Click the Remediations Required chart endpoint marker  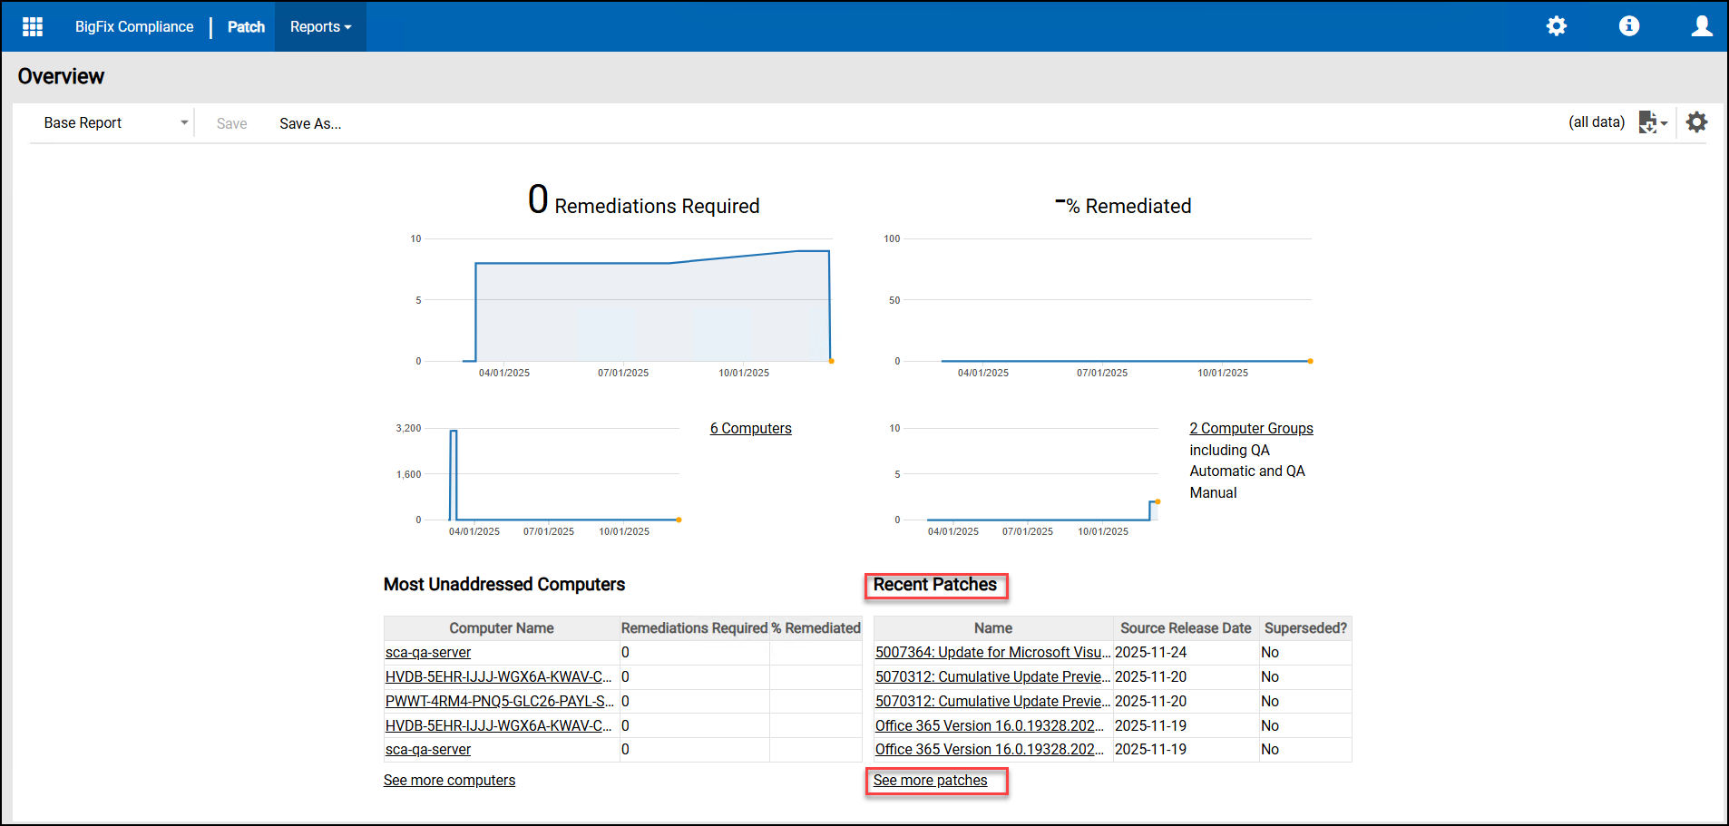[x=831, y=361]
